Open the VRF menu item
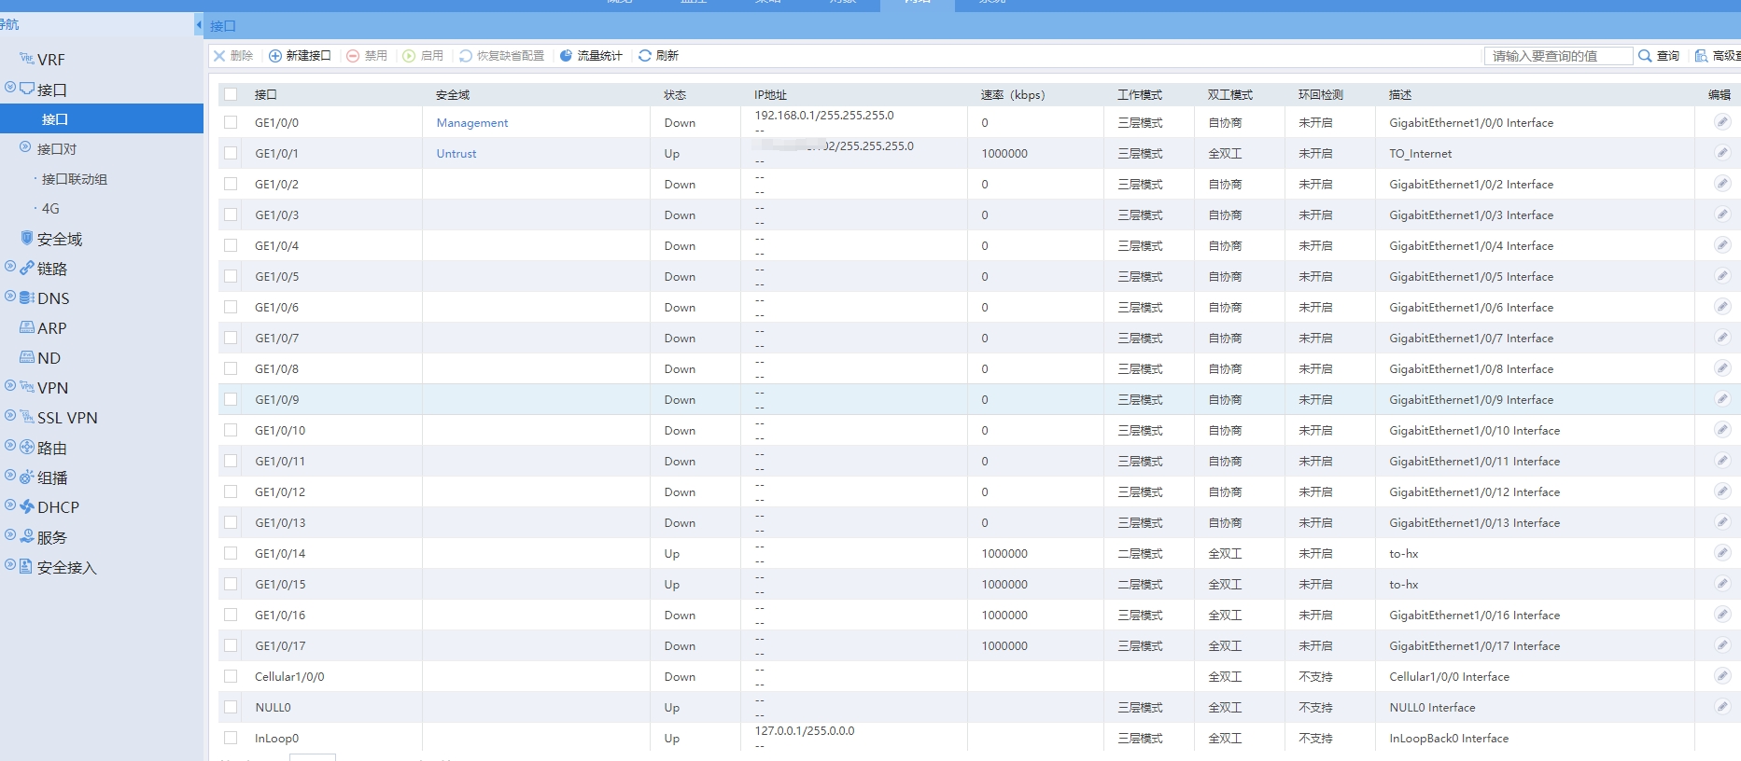The width and height of the screenshot is (1741, 761). (x=51, y=60)
